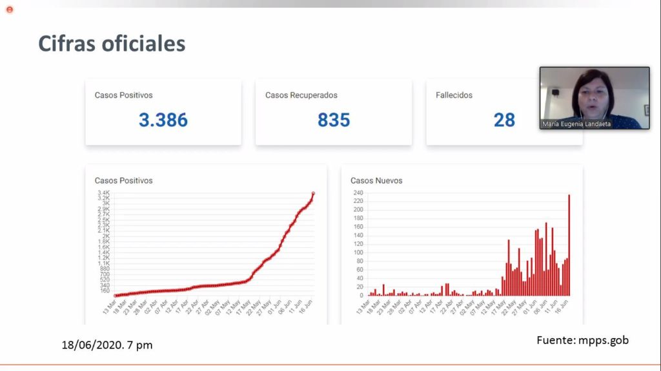Click the 240 y-axis label in Casos Nuevos
This screenshot has height=371, width=661.
(359, 193)
